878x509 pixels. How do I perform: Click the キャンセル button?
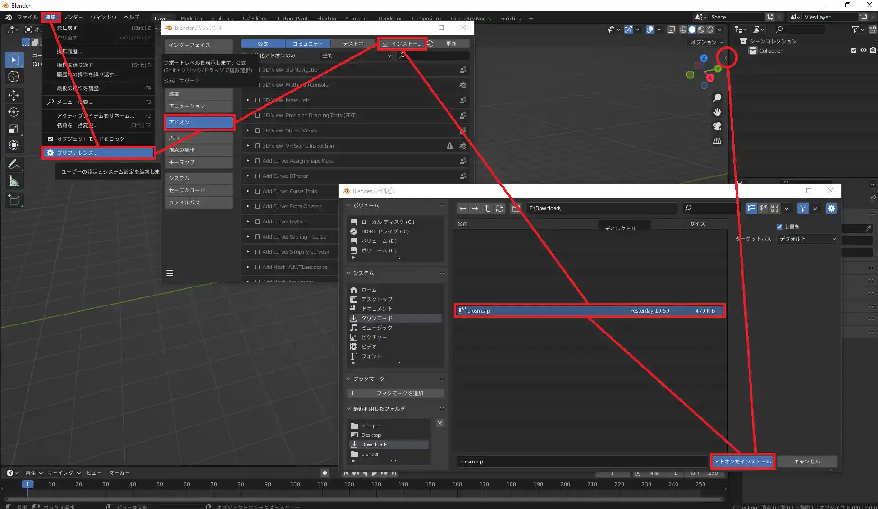[807, 462]
